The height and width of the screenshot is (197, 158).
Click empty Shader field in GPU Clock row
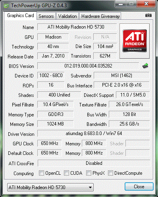click(138, 143)
